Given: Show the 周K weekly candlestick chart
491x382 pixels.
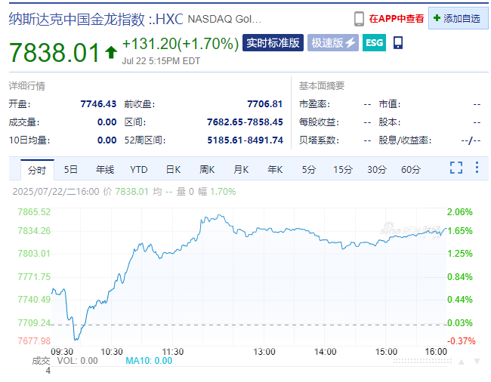Looking at the screenshot, I should tap(207, 169).
